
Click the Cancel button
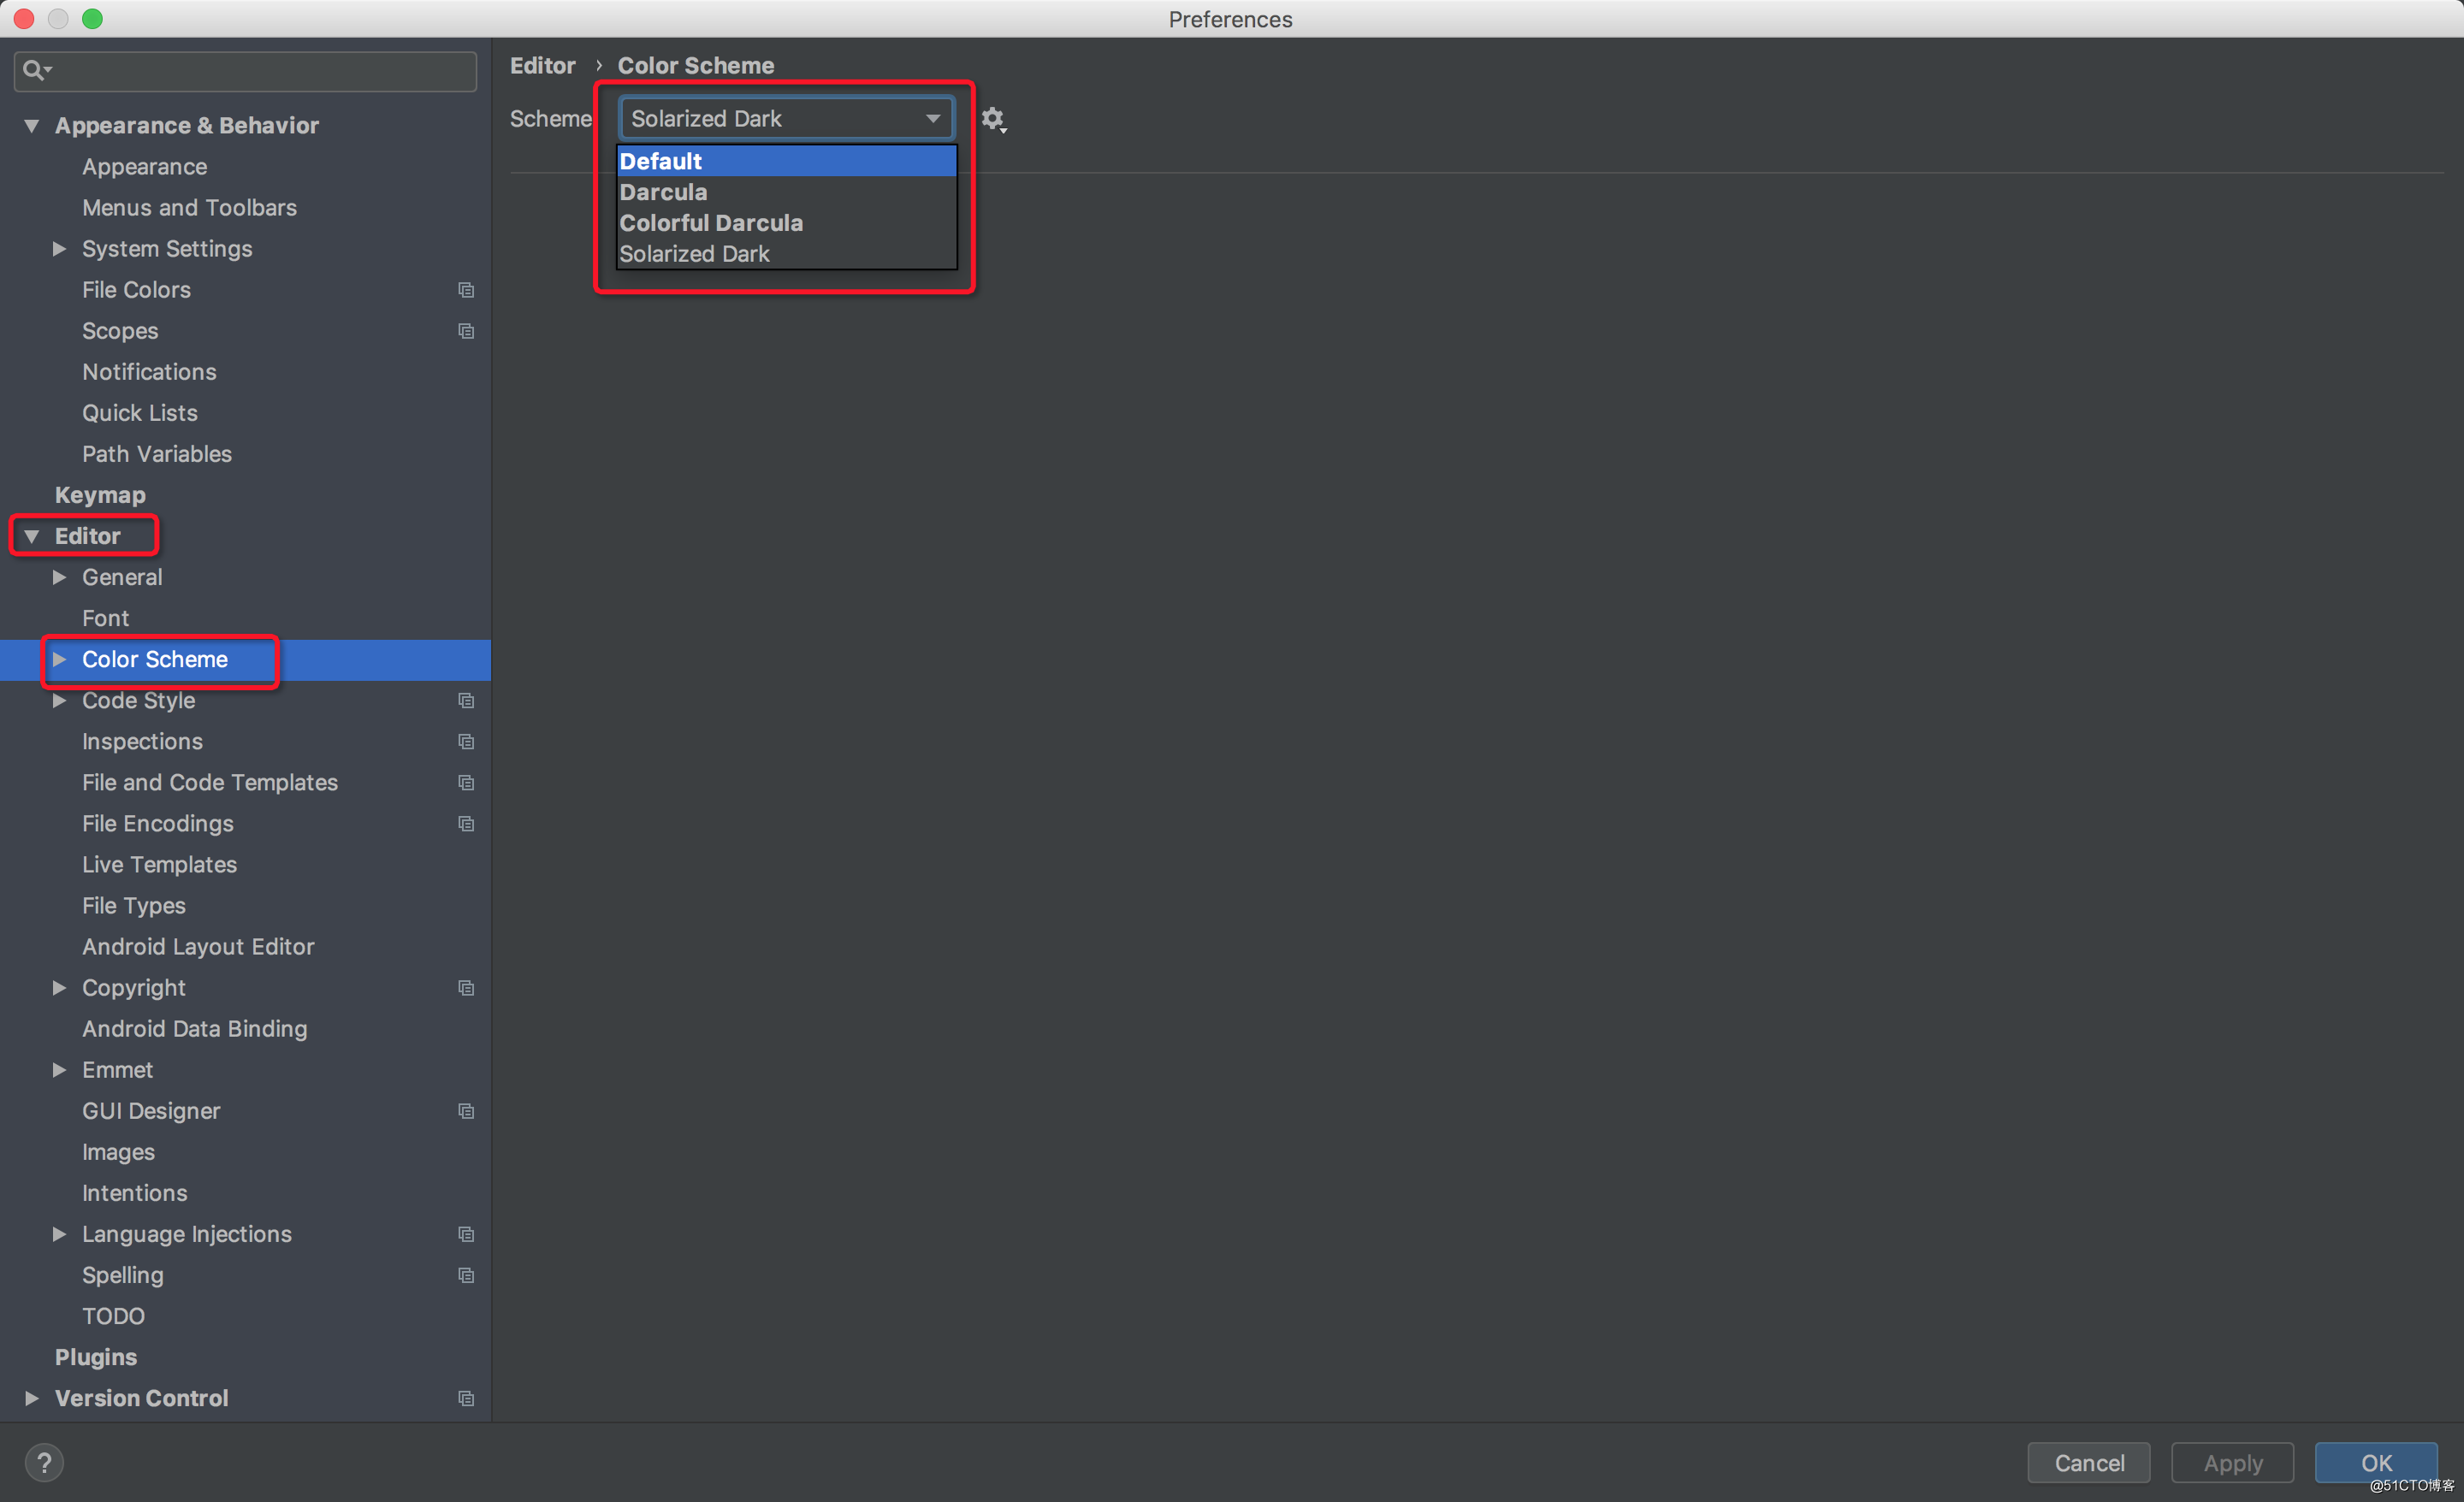click(x=2091, y=1462)
